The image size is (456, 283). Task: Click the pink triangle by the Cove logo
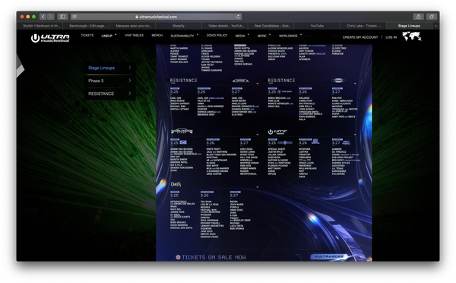pyautogui.click(x=355, y=84)
